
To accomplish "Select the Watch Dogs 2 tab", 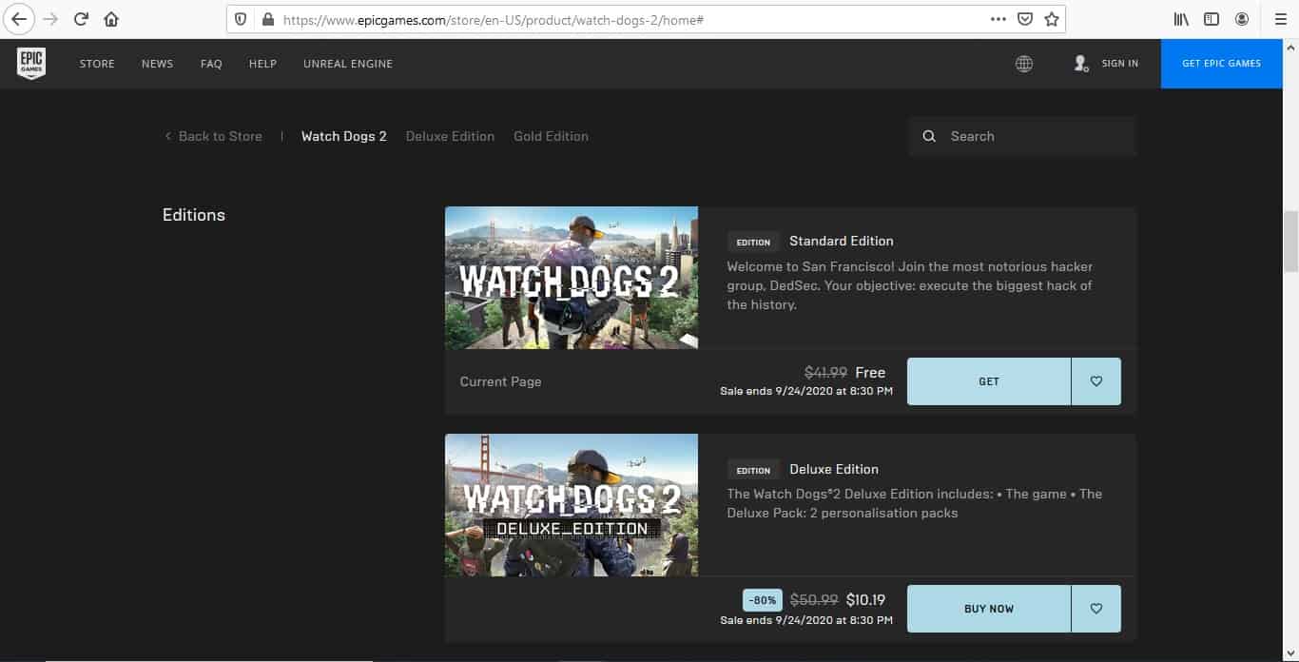I will click(344, 136).
